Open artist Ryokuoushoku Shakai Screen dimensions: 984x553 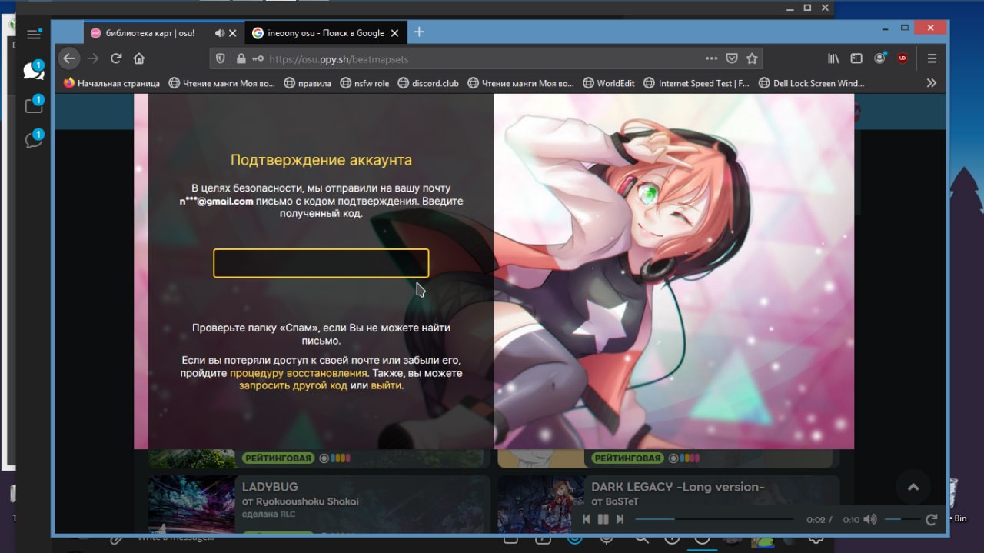click(x=308, y=501)
